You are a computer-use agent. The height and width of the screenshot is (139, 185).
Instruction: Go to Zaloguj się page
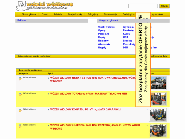[93, 14]
